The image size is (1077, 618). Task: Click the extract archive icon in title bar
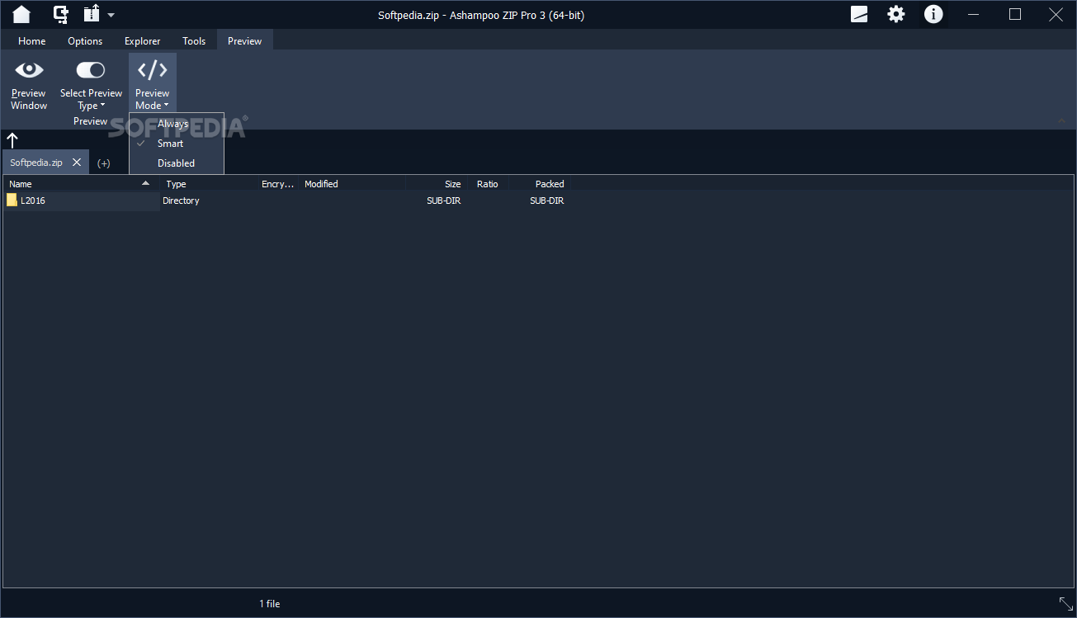coord(92,14)
